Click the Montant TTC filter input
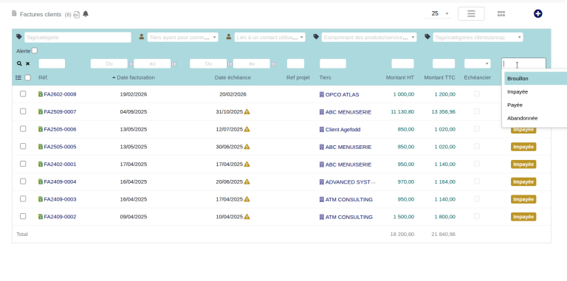 pos(444,63)
